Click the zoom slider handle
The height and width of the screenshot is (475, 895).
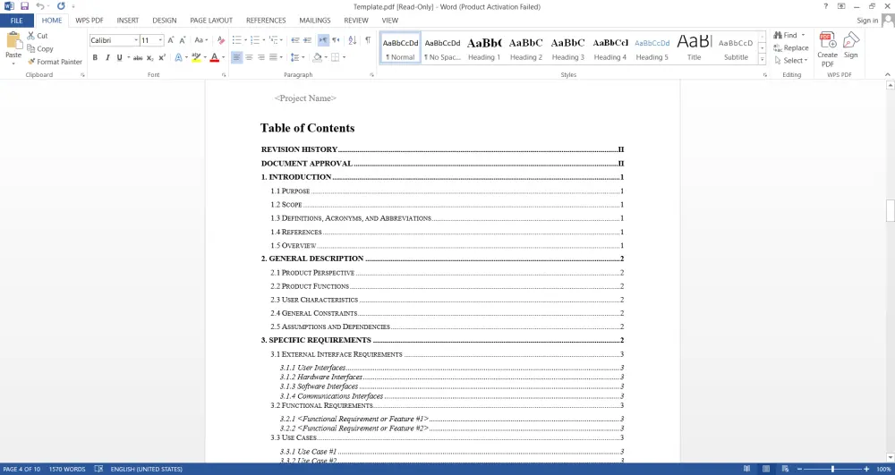(x=832, y=469)
